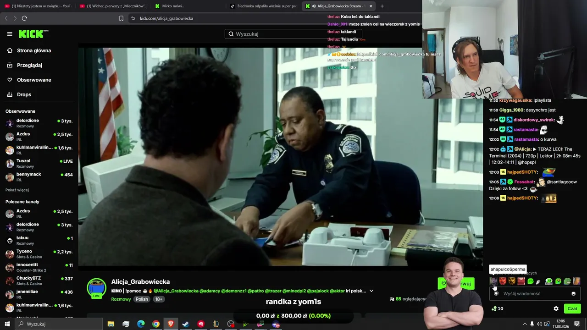This screenshot has width=587, height=330.
Task: Open File Explorer from the taskbar
Action: (x=111, y=324)
